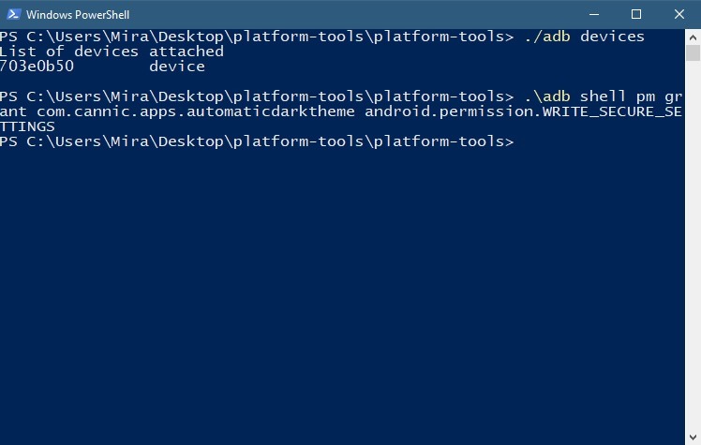Image resolution: width=701 pixels, height=445 pixels.
Task: Click the PowerShell icon in the title bar
Action: pyautogui.click(x=13, y=14)
